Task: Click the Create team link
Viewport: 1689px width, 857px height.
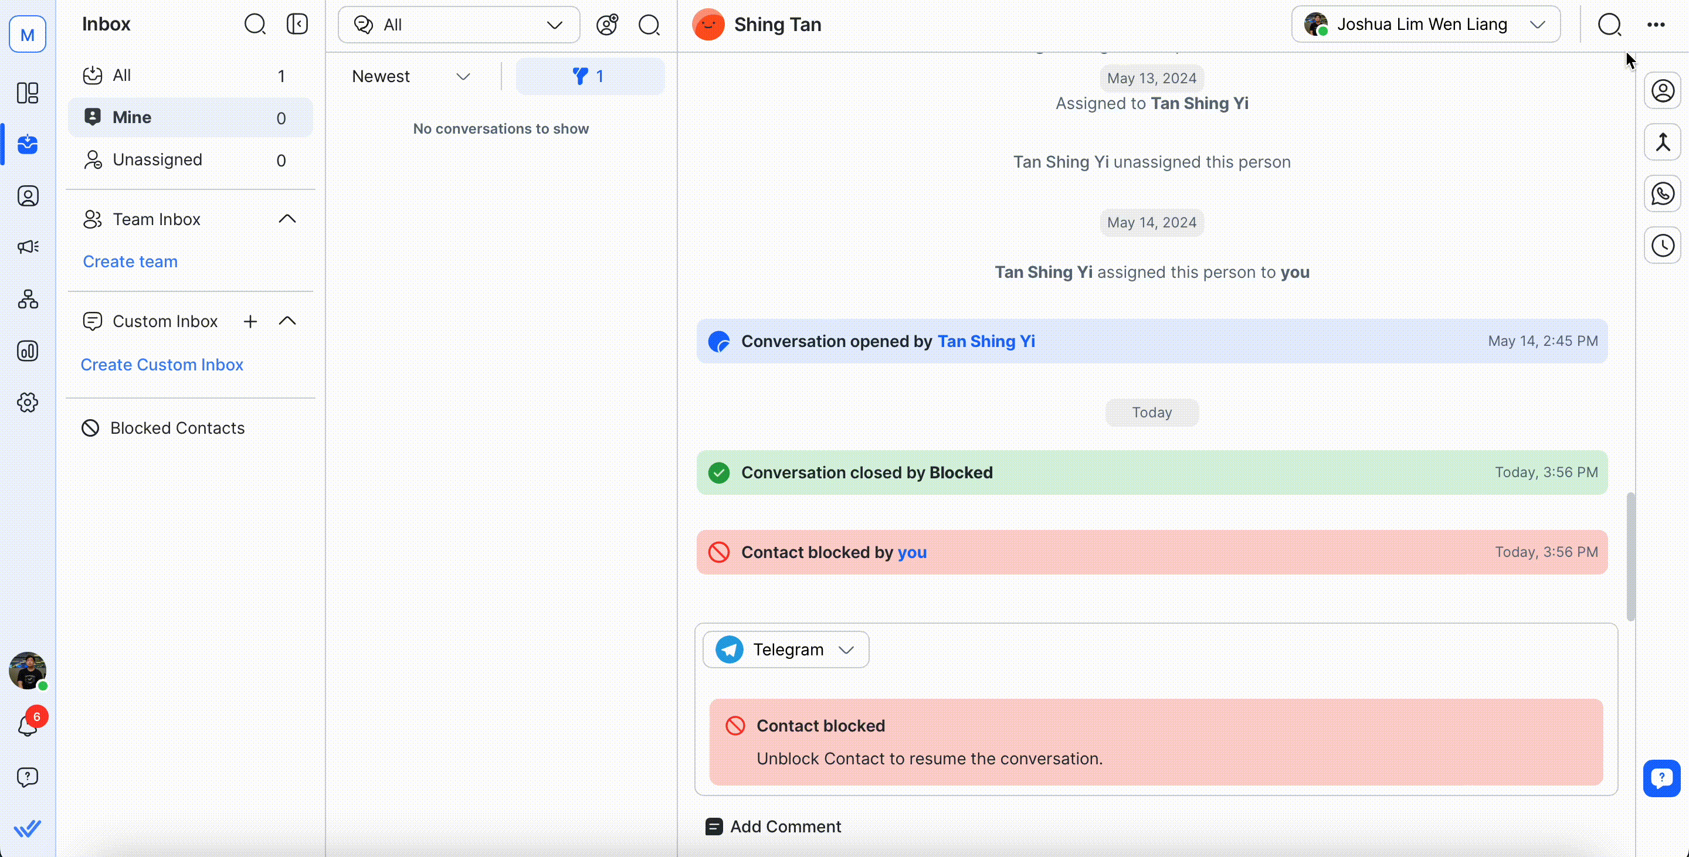Action: point(130,261)
